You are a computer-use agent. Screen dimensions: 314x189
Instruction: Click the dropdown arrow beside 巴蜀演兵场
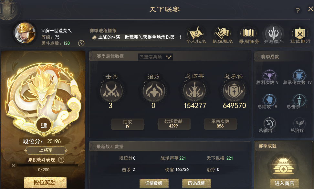(169, 57)
